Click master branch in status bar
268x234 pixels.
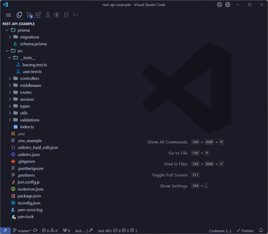point(22,231)
